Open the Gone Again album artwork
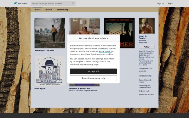189x118 pixels. click(x=50, y=71)
